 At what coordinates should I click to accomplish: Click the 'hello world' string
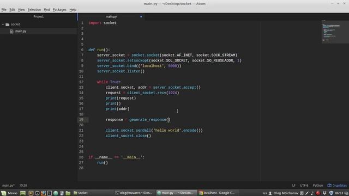(x=167, y=131)
